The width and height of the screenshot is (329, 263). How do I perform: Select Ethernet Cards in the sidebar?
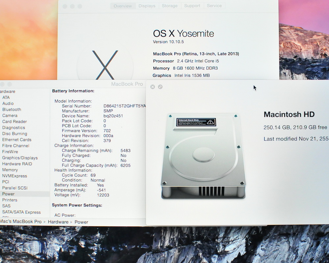(x=17, y=140)
